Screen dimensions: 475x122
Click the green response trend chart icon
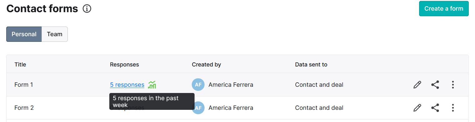point(152,85)
